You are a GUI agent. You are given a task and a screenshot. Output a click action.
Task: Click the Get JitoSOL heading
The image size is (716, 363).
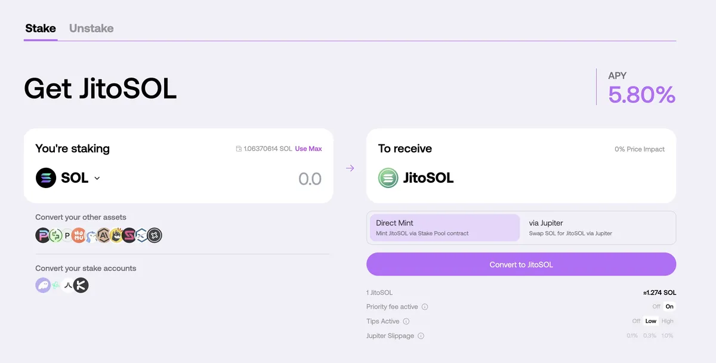[x=100, y=89]
